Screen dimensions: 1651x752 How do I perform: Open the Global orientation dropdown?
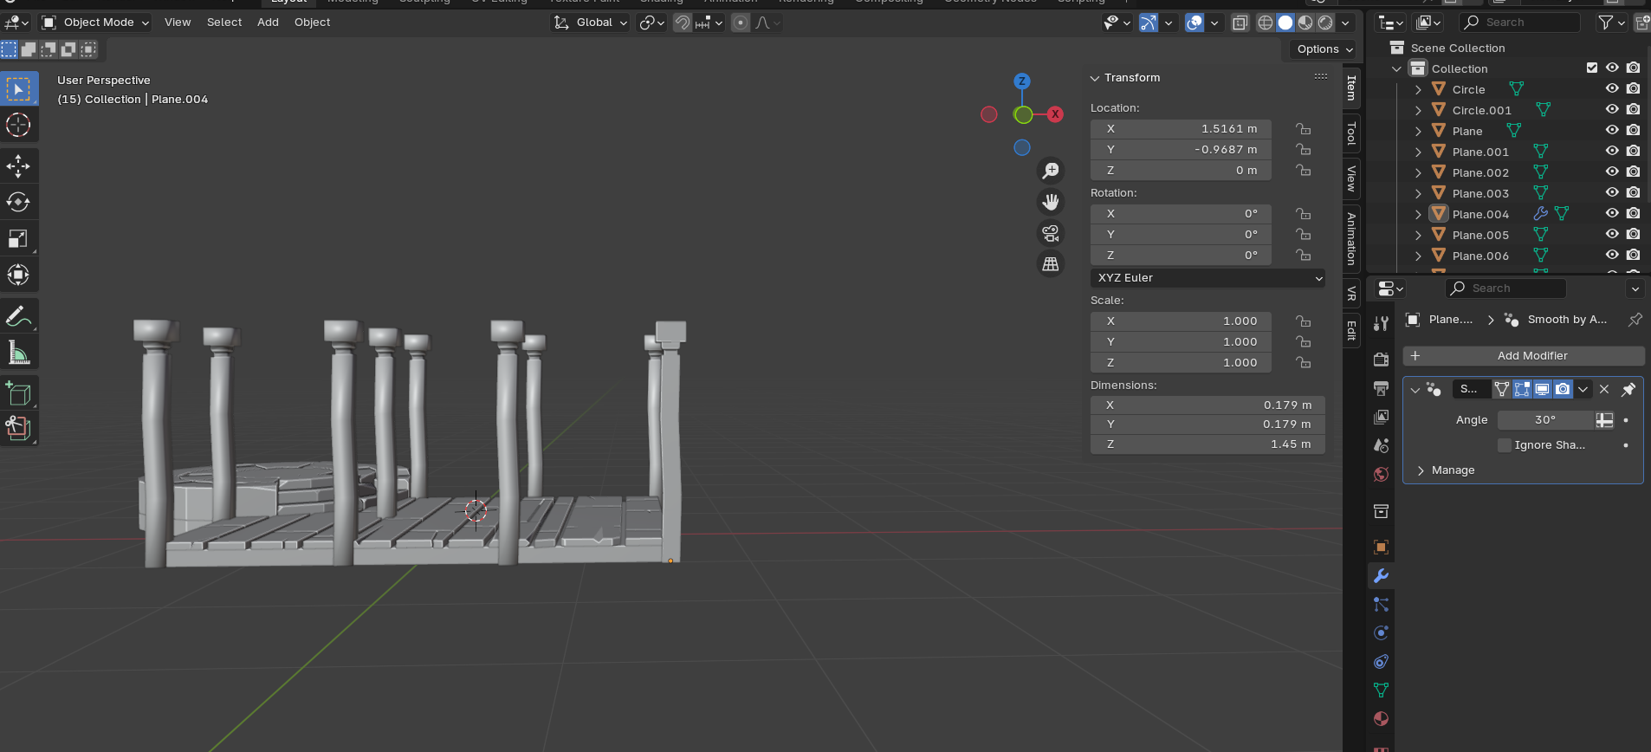pos(591,23)
